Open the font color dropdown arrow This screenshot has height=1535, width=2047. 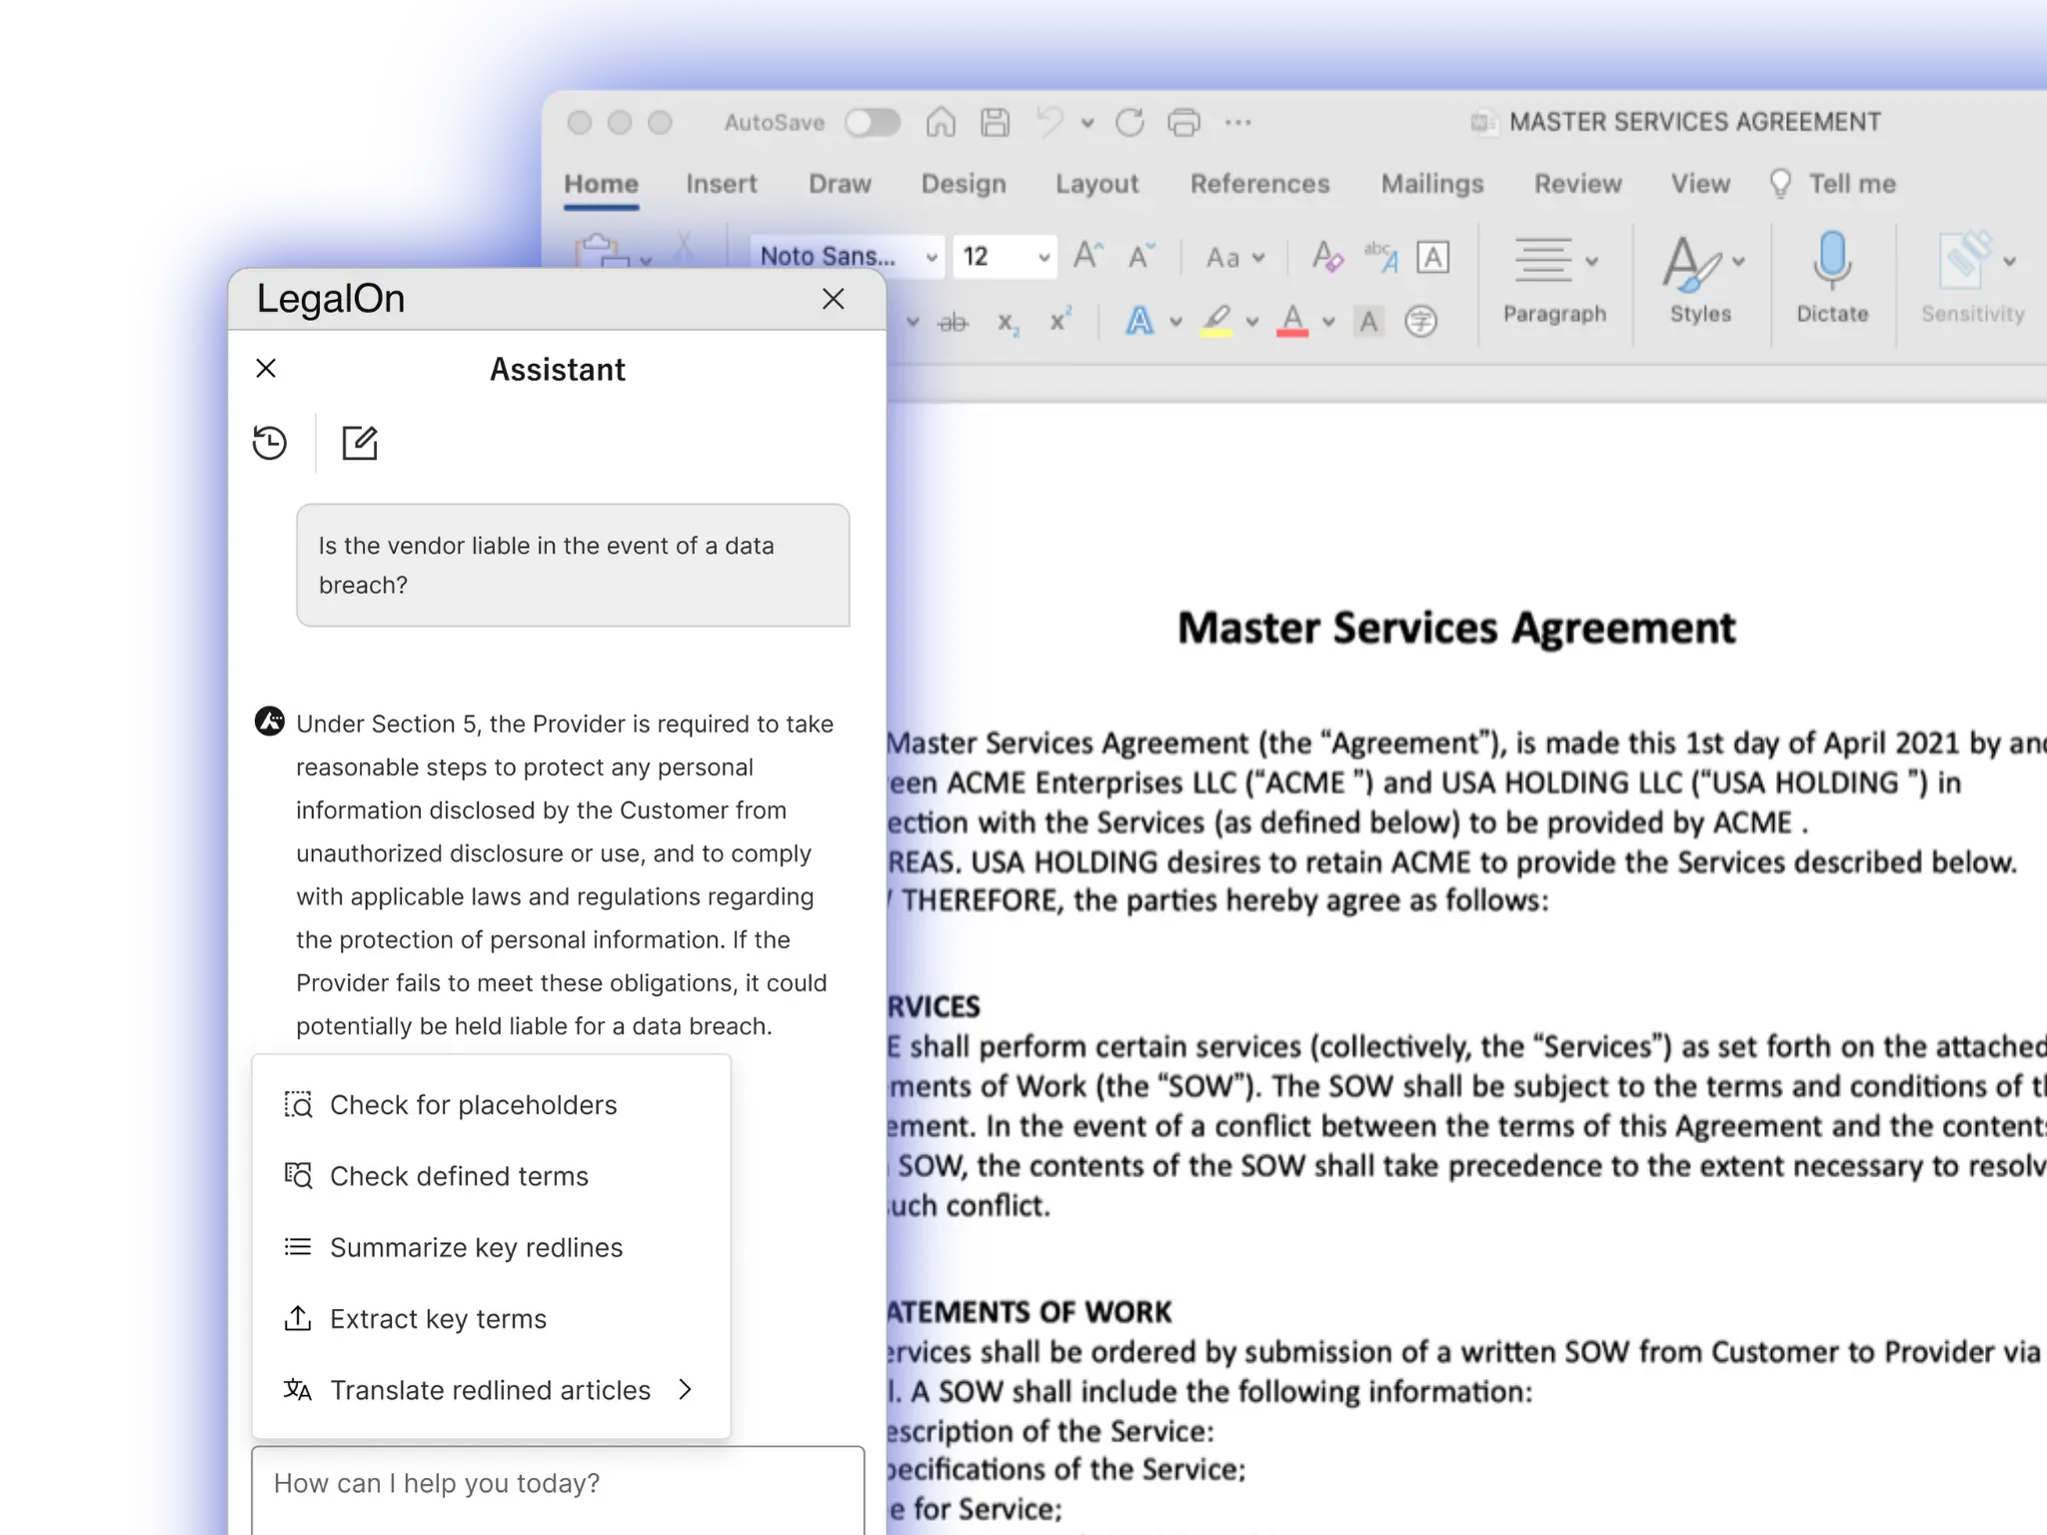[1328, 322]
